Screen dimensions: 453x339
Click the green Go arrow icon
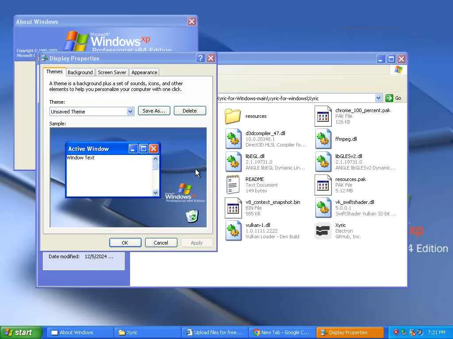point(389,98)
